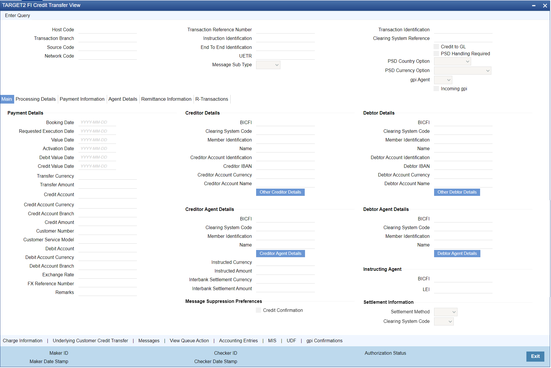551x368 pixels.
Task: Focus the Transaction Reference Number field
Action: click(285, 30)
